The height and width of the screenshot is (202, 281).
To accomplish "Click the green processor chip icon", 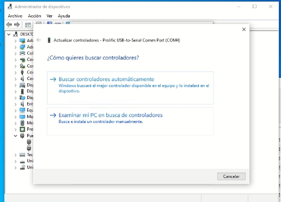I will coord(22,129).
